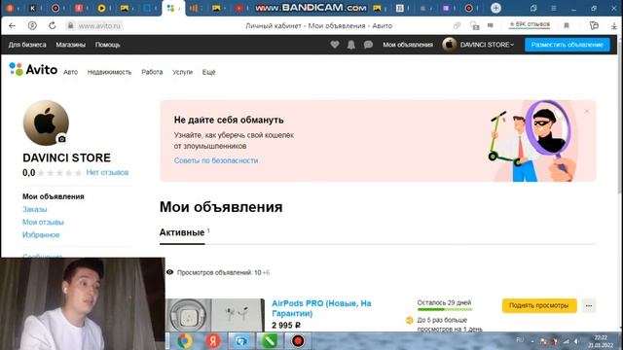Open the three-dots menu for AirPods listing

coord(589,305)
